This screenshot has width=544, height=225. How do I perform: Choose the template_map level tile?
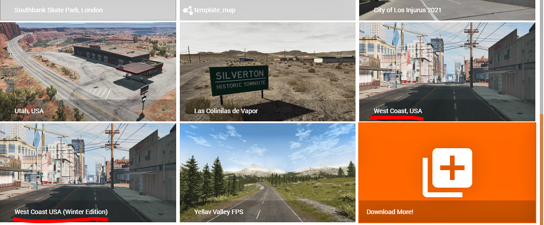point(267,10)
